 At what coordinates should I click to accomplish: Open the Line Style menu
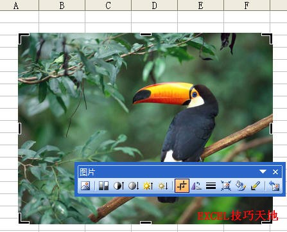click(211, 186)
